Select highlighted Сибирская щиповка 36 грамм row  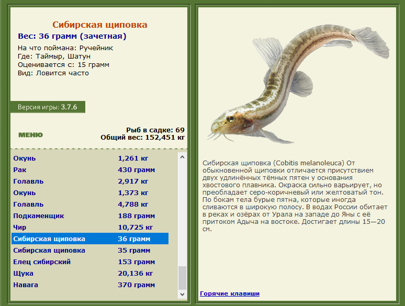coord(90,239)
